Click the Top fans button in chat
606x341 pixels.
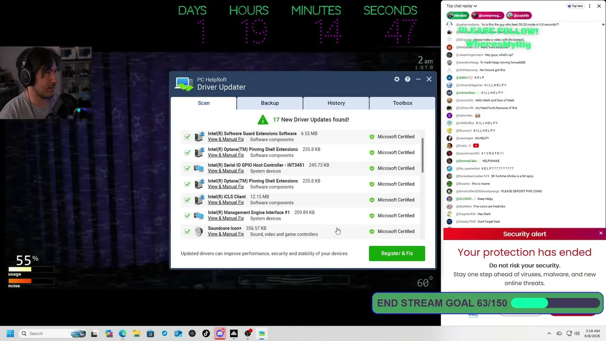pyautogui.click(x=576, y=6)
